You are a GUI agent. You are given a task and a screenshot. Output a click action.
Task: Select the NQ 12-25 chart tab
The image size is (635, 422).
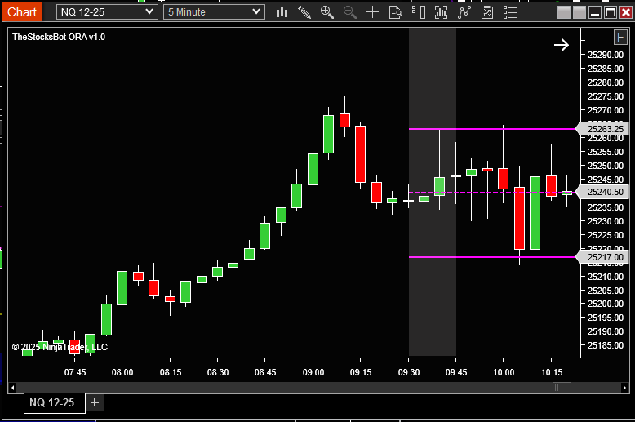click(54, 403)
